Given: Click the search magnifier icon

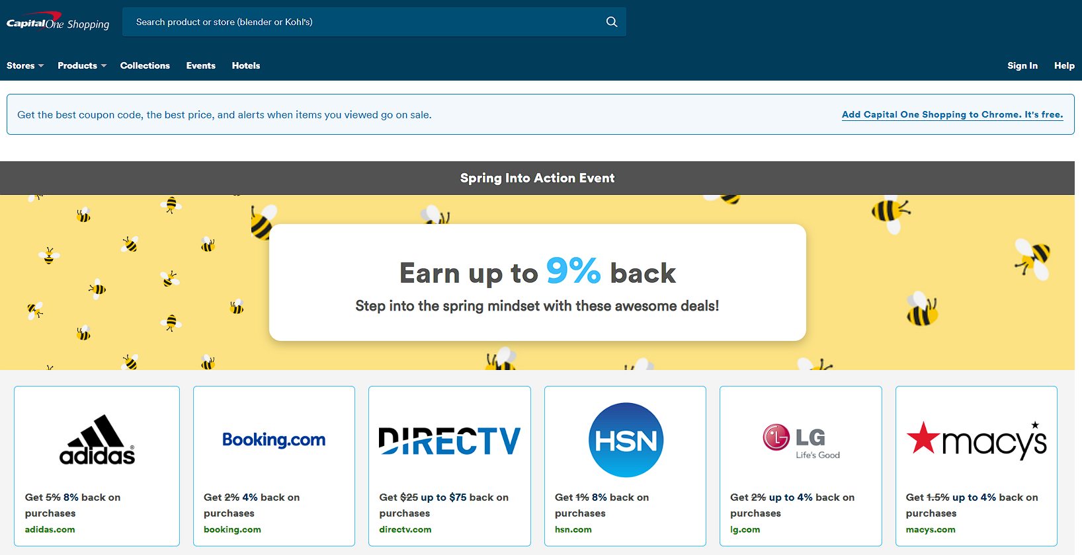Looking at the screenshot, I should point(612,22).
